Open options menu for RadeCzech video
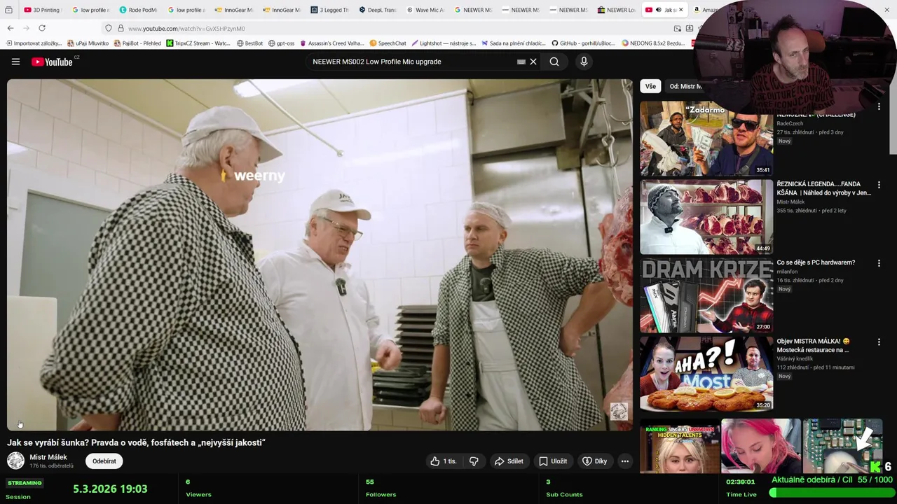 [x=879, y=107]
